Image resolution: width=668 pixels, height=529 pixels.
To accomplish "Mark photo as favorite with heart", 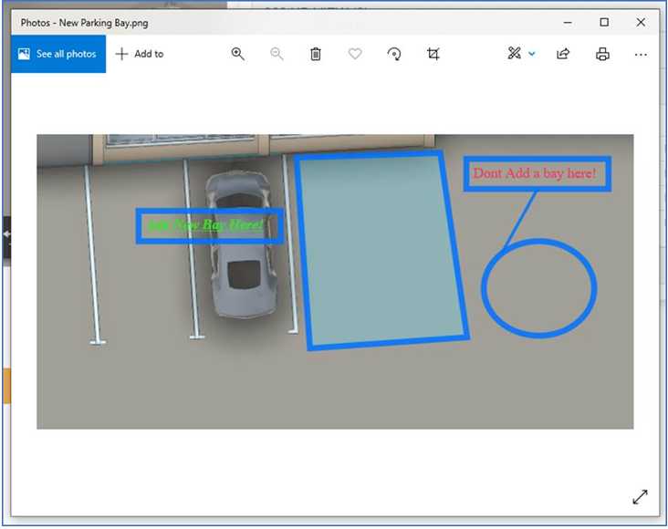I will coord(355,54).
